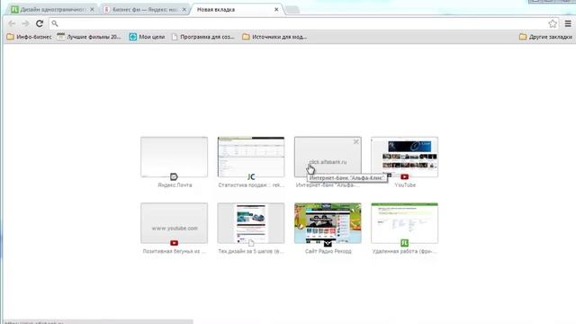
Task: Click the red YouTube favicon under the YouTube tile
Action: pyautogui.click(x=404, y=177)
